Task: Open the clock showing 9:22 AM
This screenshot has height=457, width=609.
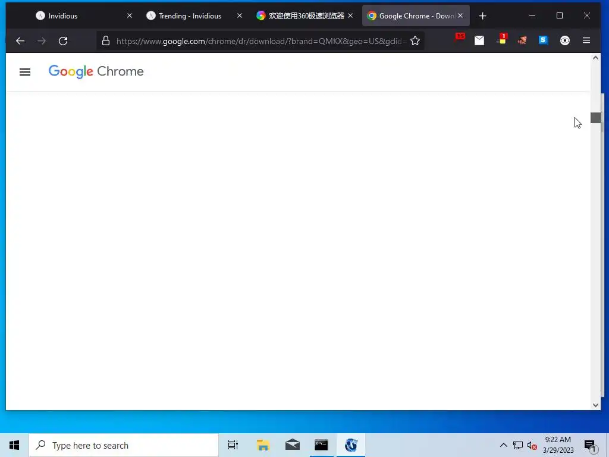Action: click(x=558, y=445)
